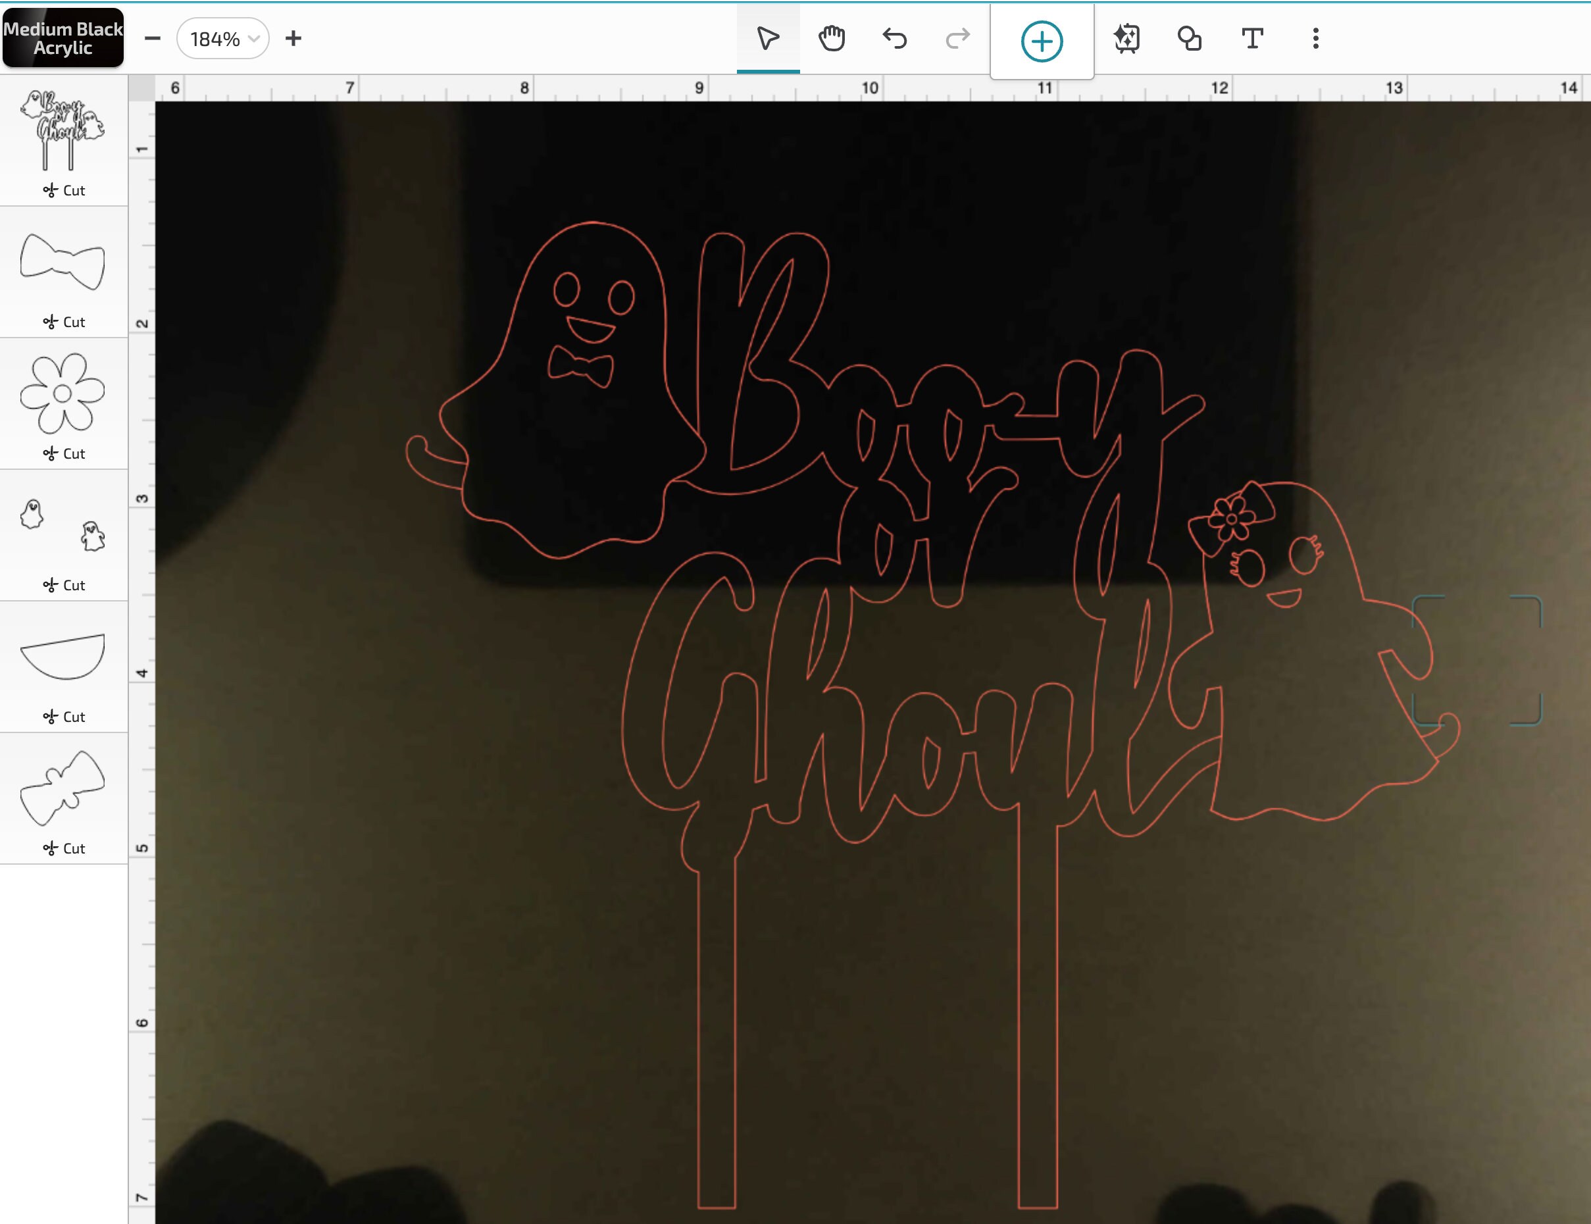Change Cut setting for topper layer
This screenshot has height=1224, width=1591.
64,191
